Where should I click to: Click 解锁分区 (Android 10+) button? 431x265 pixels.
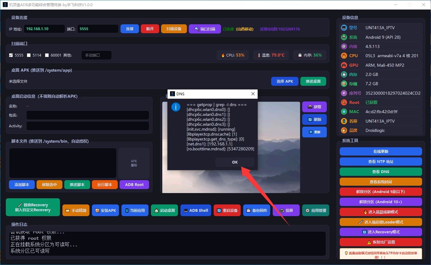coord(381,202)
